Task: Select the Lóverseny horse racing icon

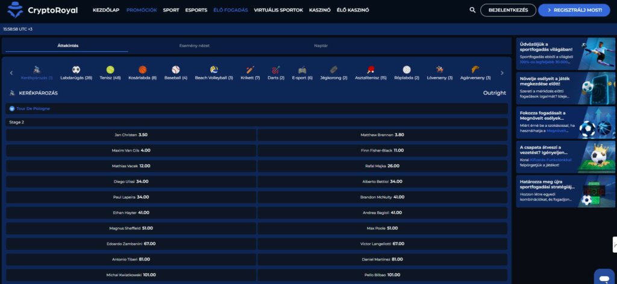Action: [x=439, y=70]
